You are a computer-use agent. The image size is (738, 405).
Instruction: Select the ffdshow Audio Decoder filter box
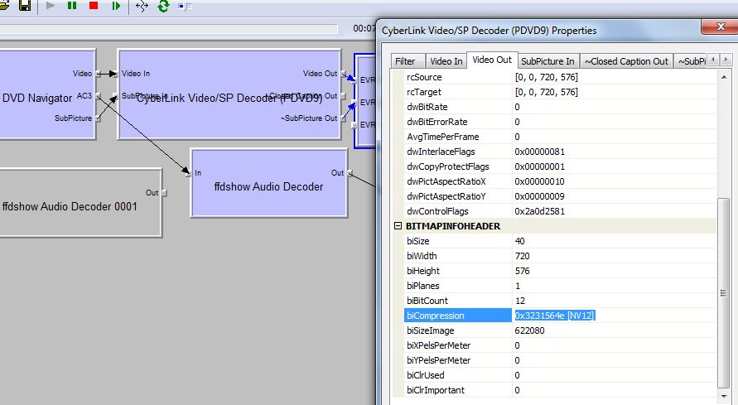[268, 183]
